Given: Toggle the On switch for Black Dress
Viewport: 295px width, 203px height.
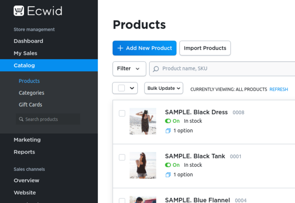Looking at the screenshot, I should click(x=168, y=121).
